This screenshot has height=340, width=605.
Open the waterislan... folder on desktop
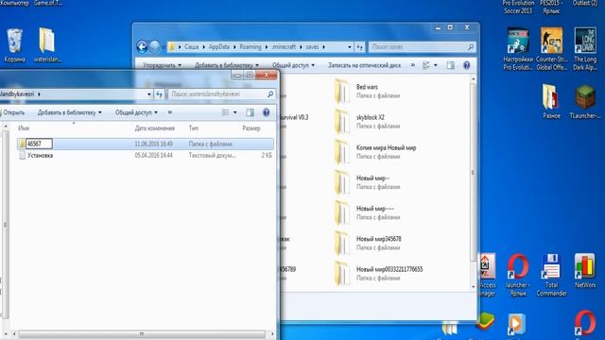click(x=47, y=45)
